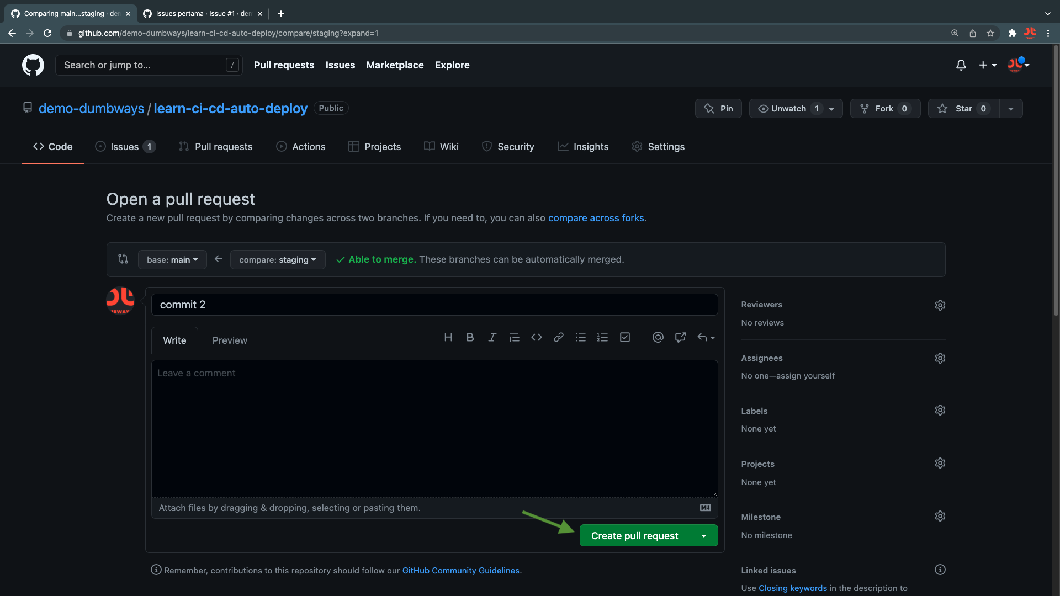Click the Bold formatting icon
Viewport: 1060px width, 596px height.
470,337
